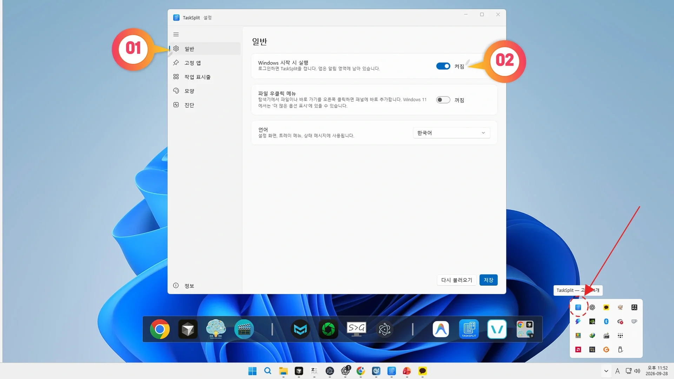Open the app folder group in dock
674x379 pixels.
pos(525,329)
